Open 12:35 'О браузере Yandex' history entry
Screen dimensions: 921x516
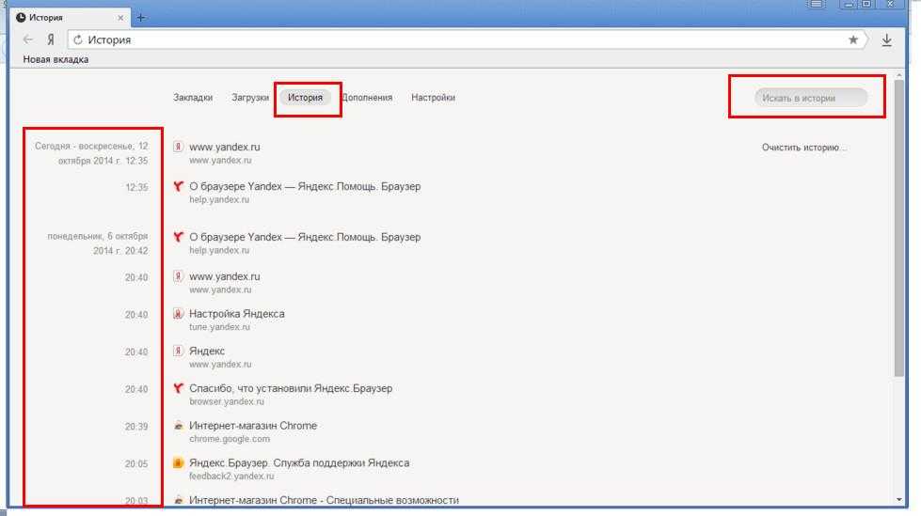click(x=305, y=186)
